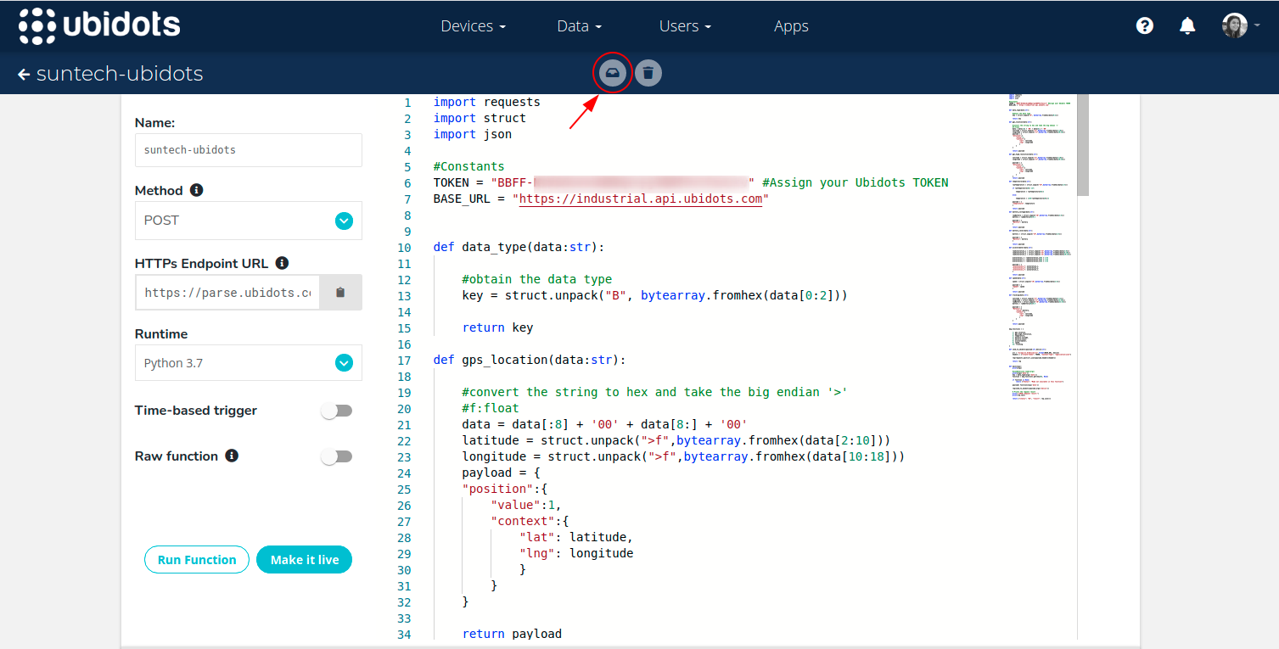The image size is (1279, 649).
Task: Click suntech-ubidots page title
Action: [x=120, y=74]
